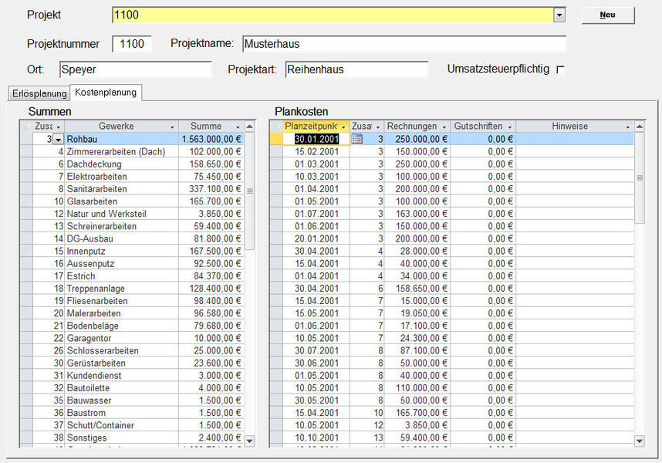Expand the Gewerke column filter dropdown
This screenshot has height=463, width=662.
coord(172,127)
